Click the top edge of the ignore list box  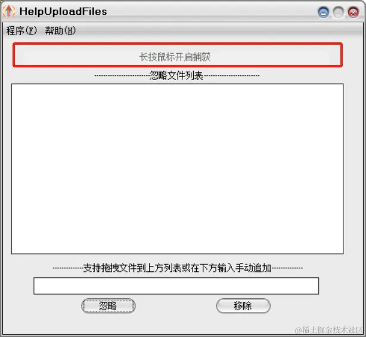pyautogui.click(x=178, y=84)
